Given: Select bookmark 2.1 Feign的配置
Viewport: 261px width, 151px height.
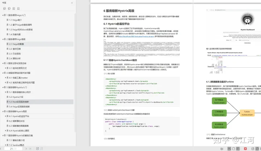Looking at the screenshot, I should (x=40, y=44).
